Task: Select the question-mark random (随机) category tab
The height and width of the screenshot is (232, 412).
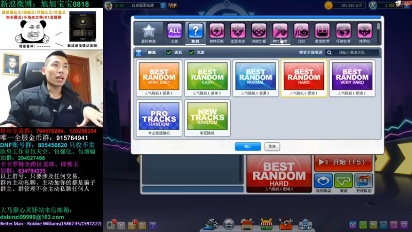Action: pyautogui.click(x=196, y=33)
